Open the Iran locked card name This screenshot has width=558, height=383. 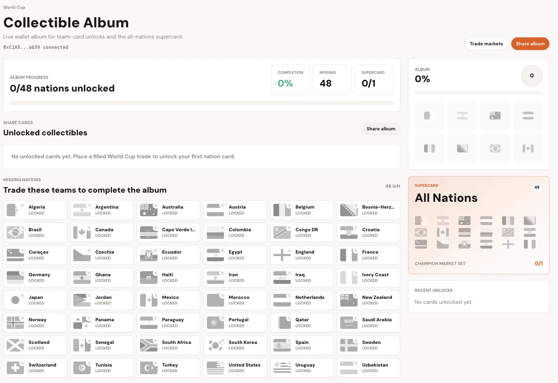(x=233, y=275)
